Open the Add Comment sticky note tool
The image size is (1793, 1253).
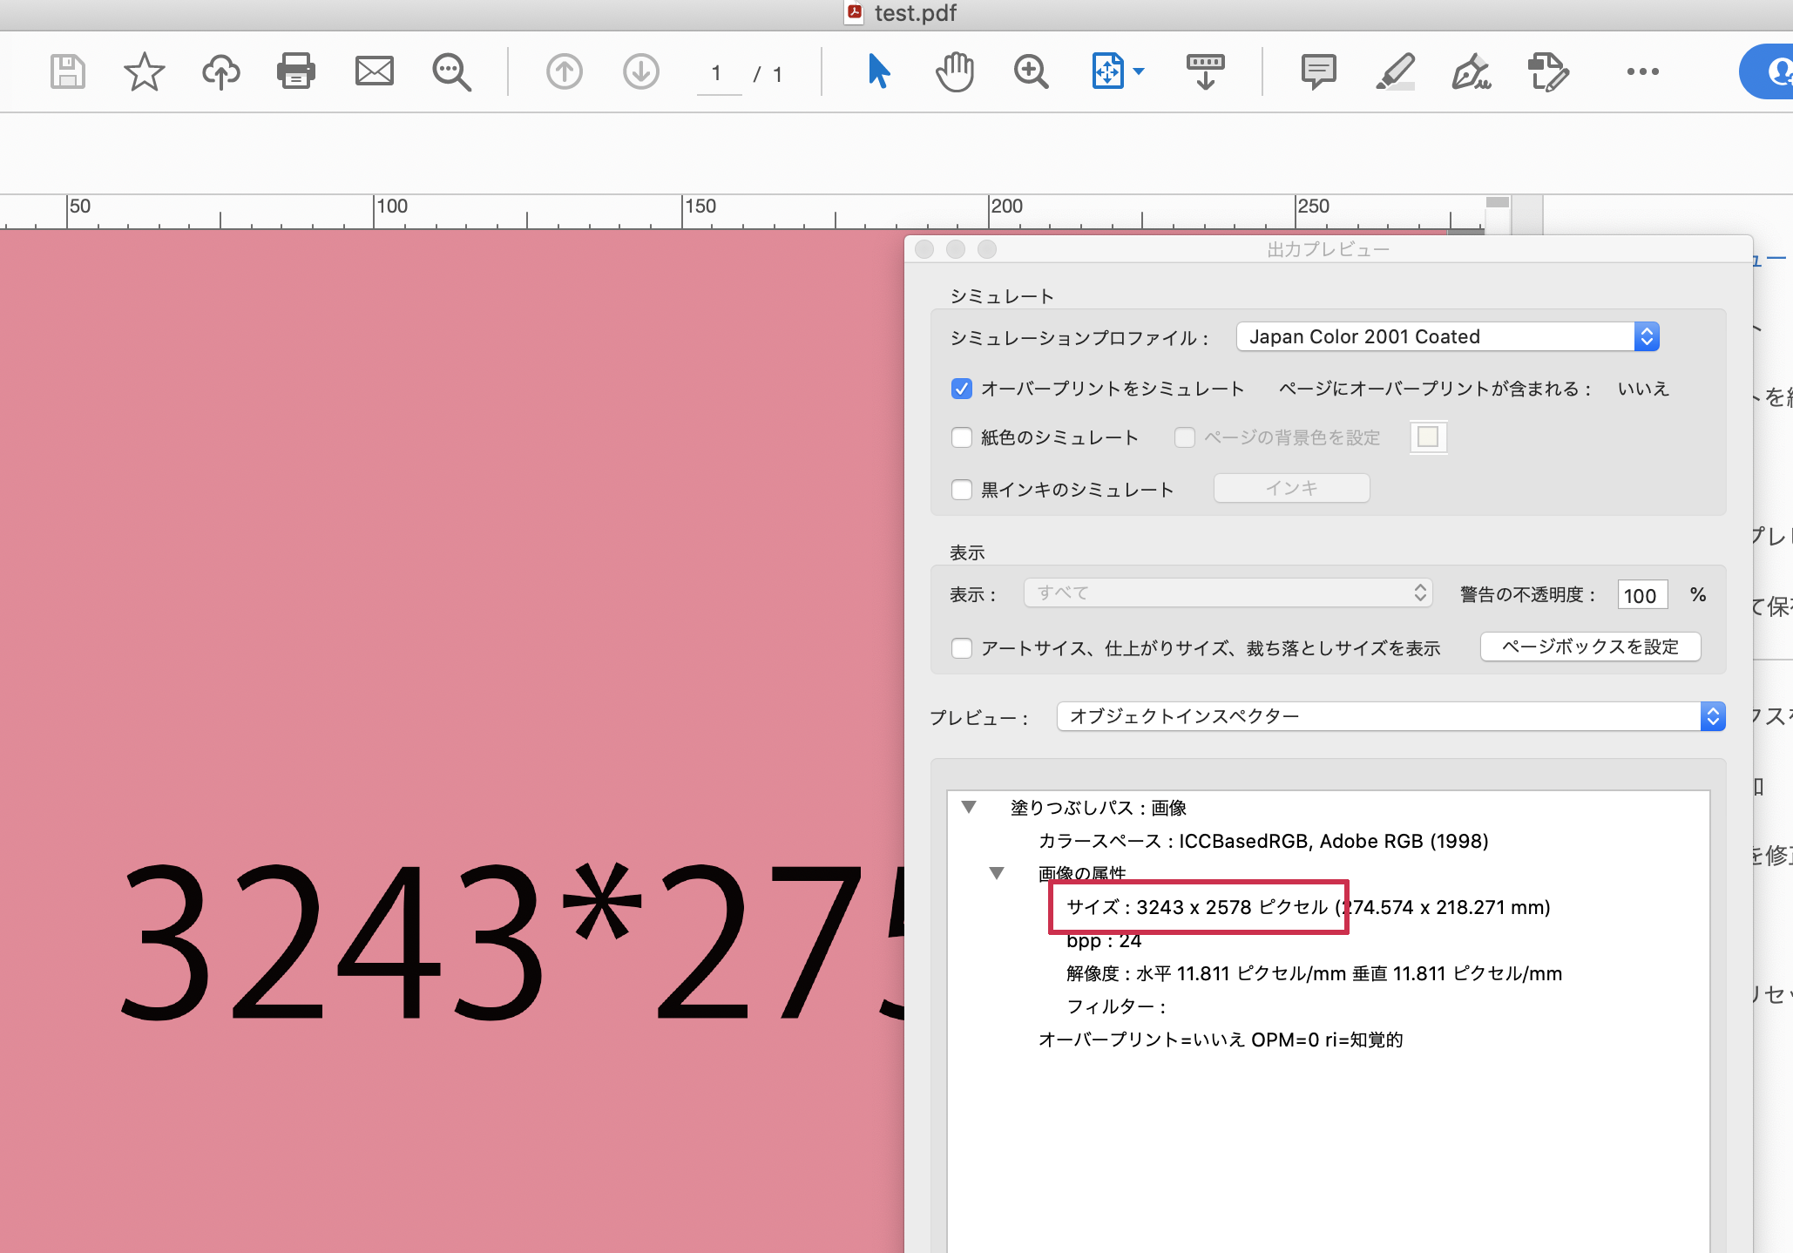[x=1317, y=71]
